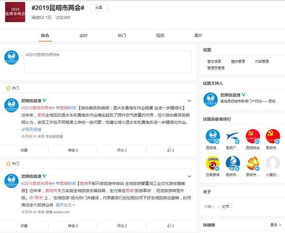Open 云南县域 contributor avatar
The width and height of the screenshot is (285, 233).
(213, 163)
